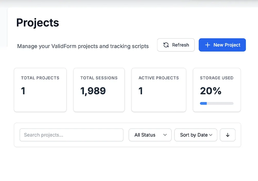The height and width of the screenshot is (181, 258).
Task: Click the STORAGE USED label
Action: (216, 78)
